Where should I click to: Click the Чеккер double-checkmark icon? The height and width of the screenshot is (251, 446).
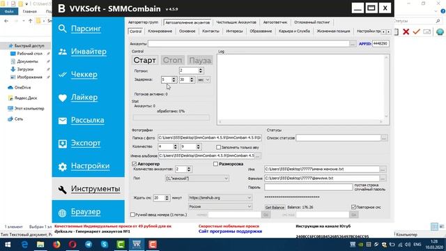[62, 75]
